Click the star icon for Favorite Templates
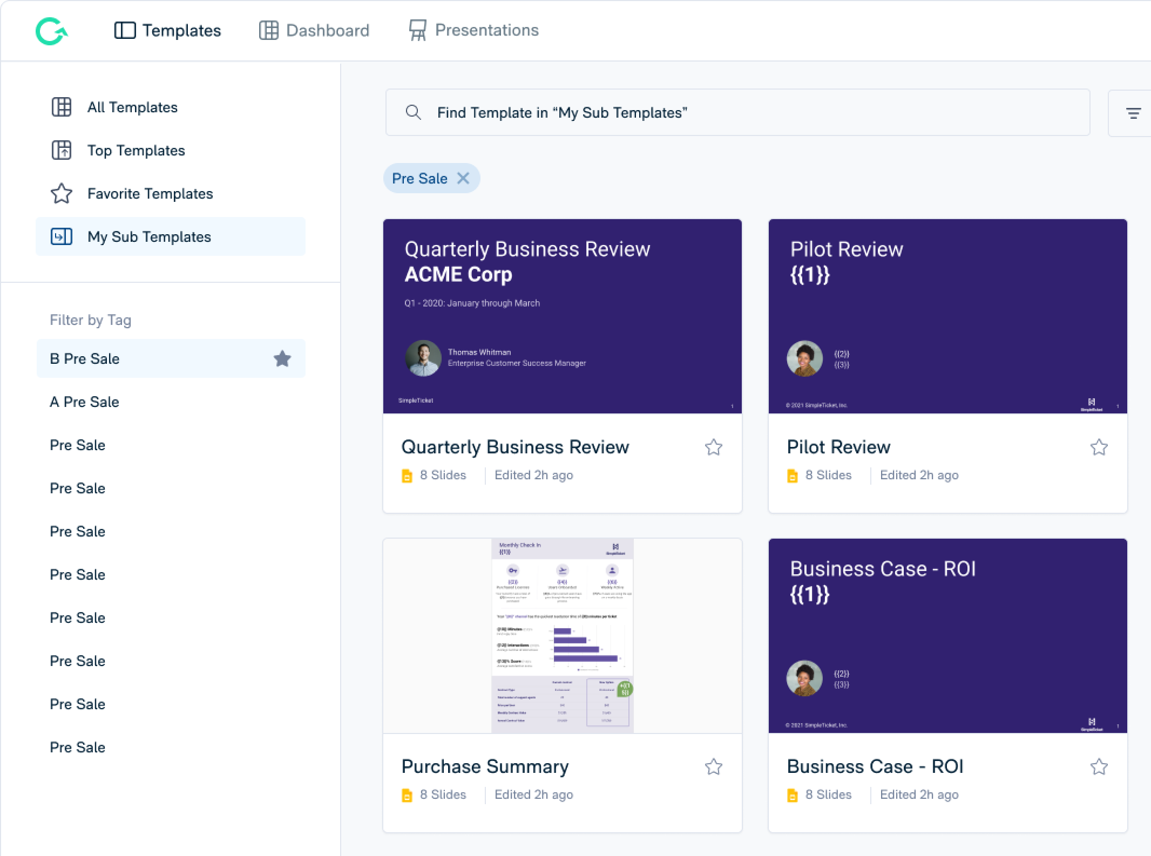 click(x=61, y=193)
